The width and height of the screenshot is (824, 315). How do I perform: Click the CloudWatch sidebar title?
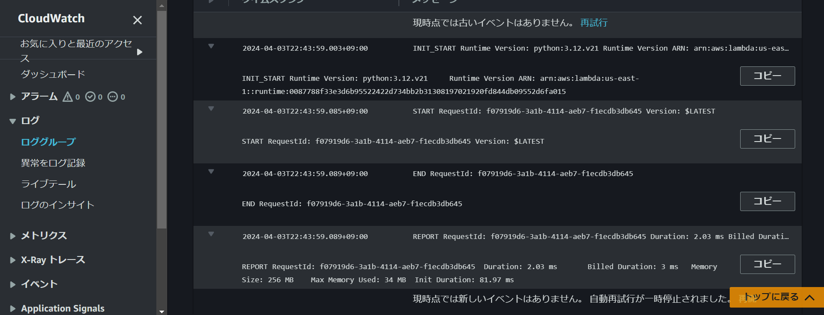[x=51, y=18]
